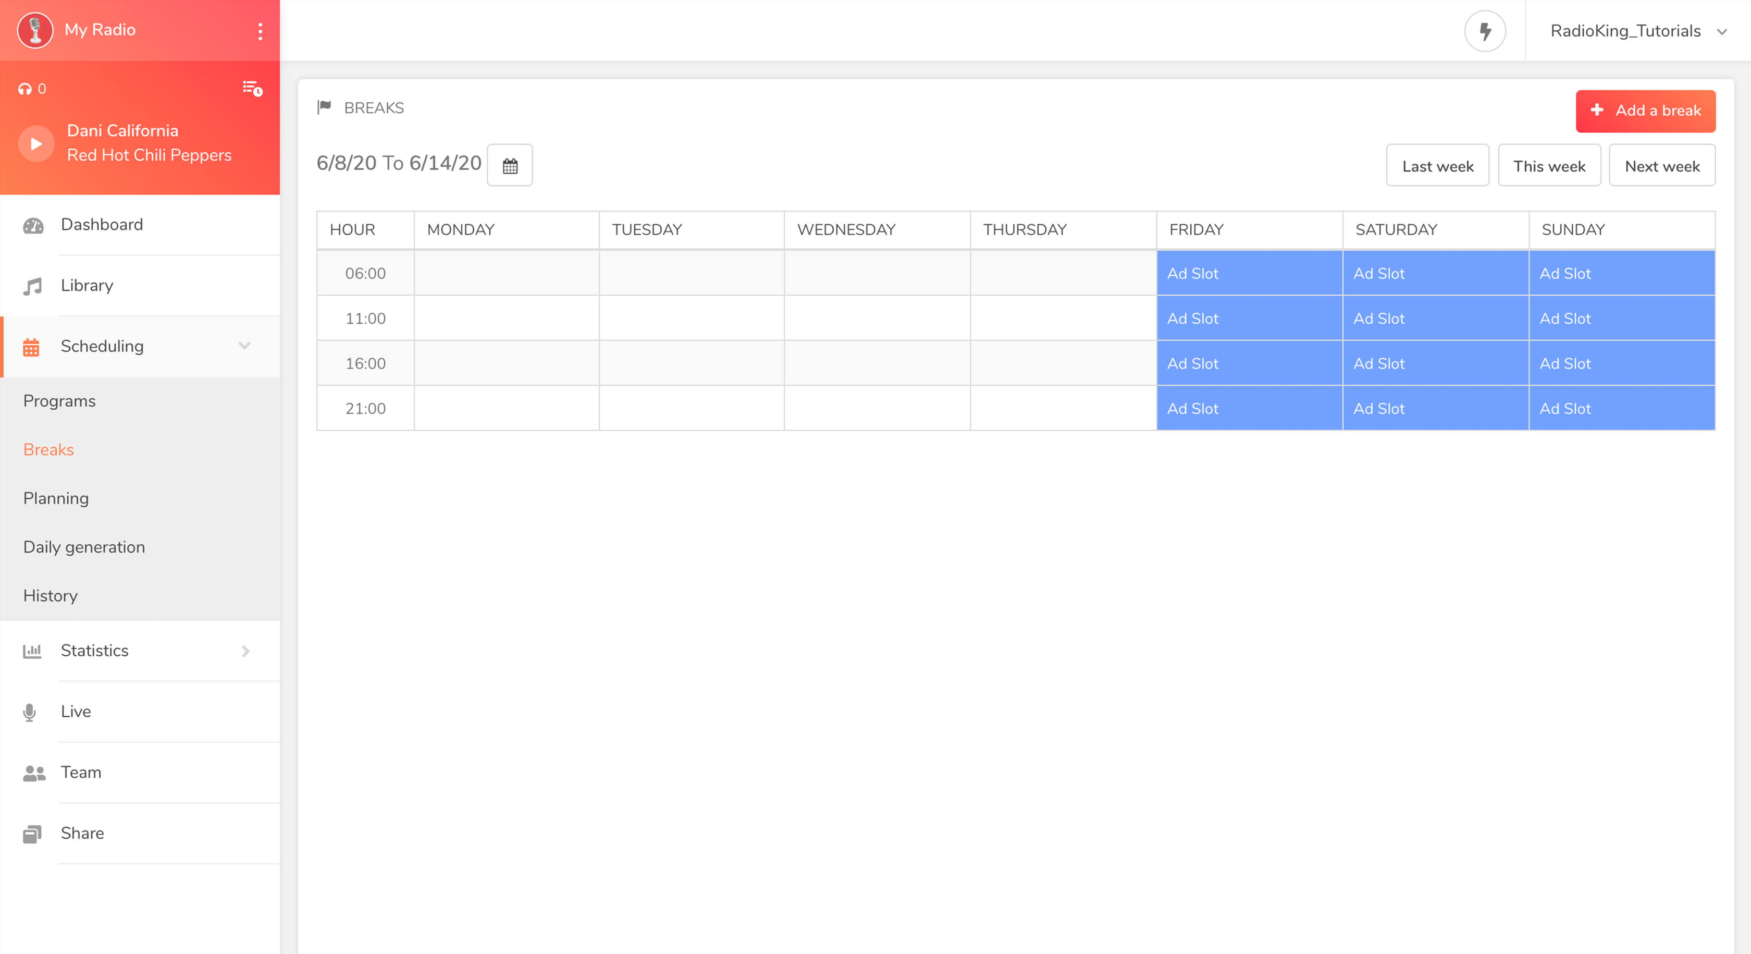Select Saturday 11:00 Ad Slot
1751x954 pixels.
pos(1436,318)
